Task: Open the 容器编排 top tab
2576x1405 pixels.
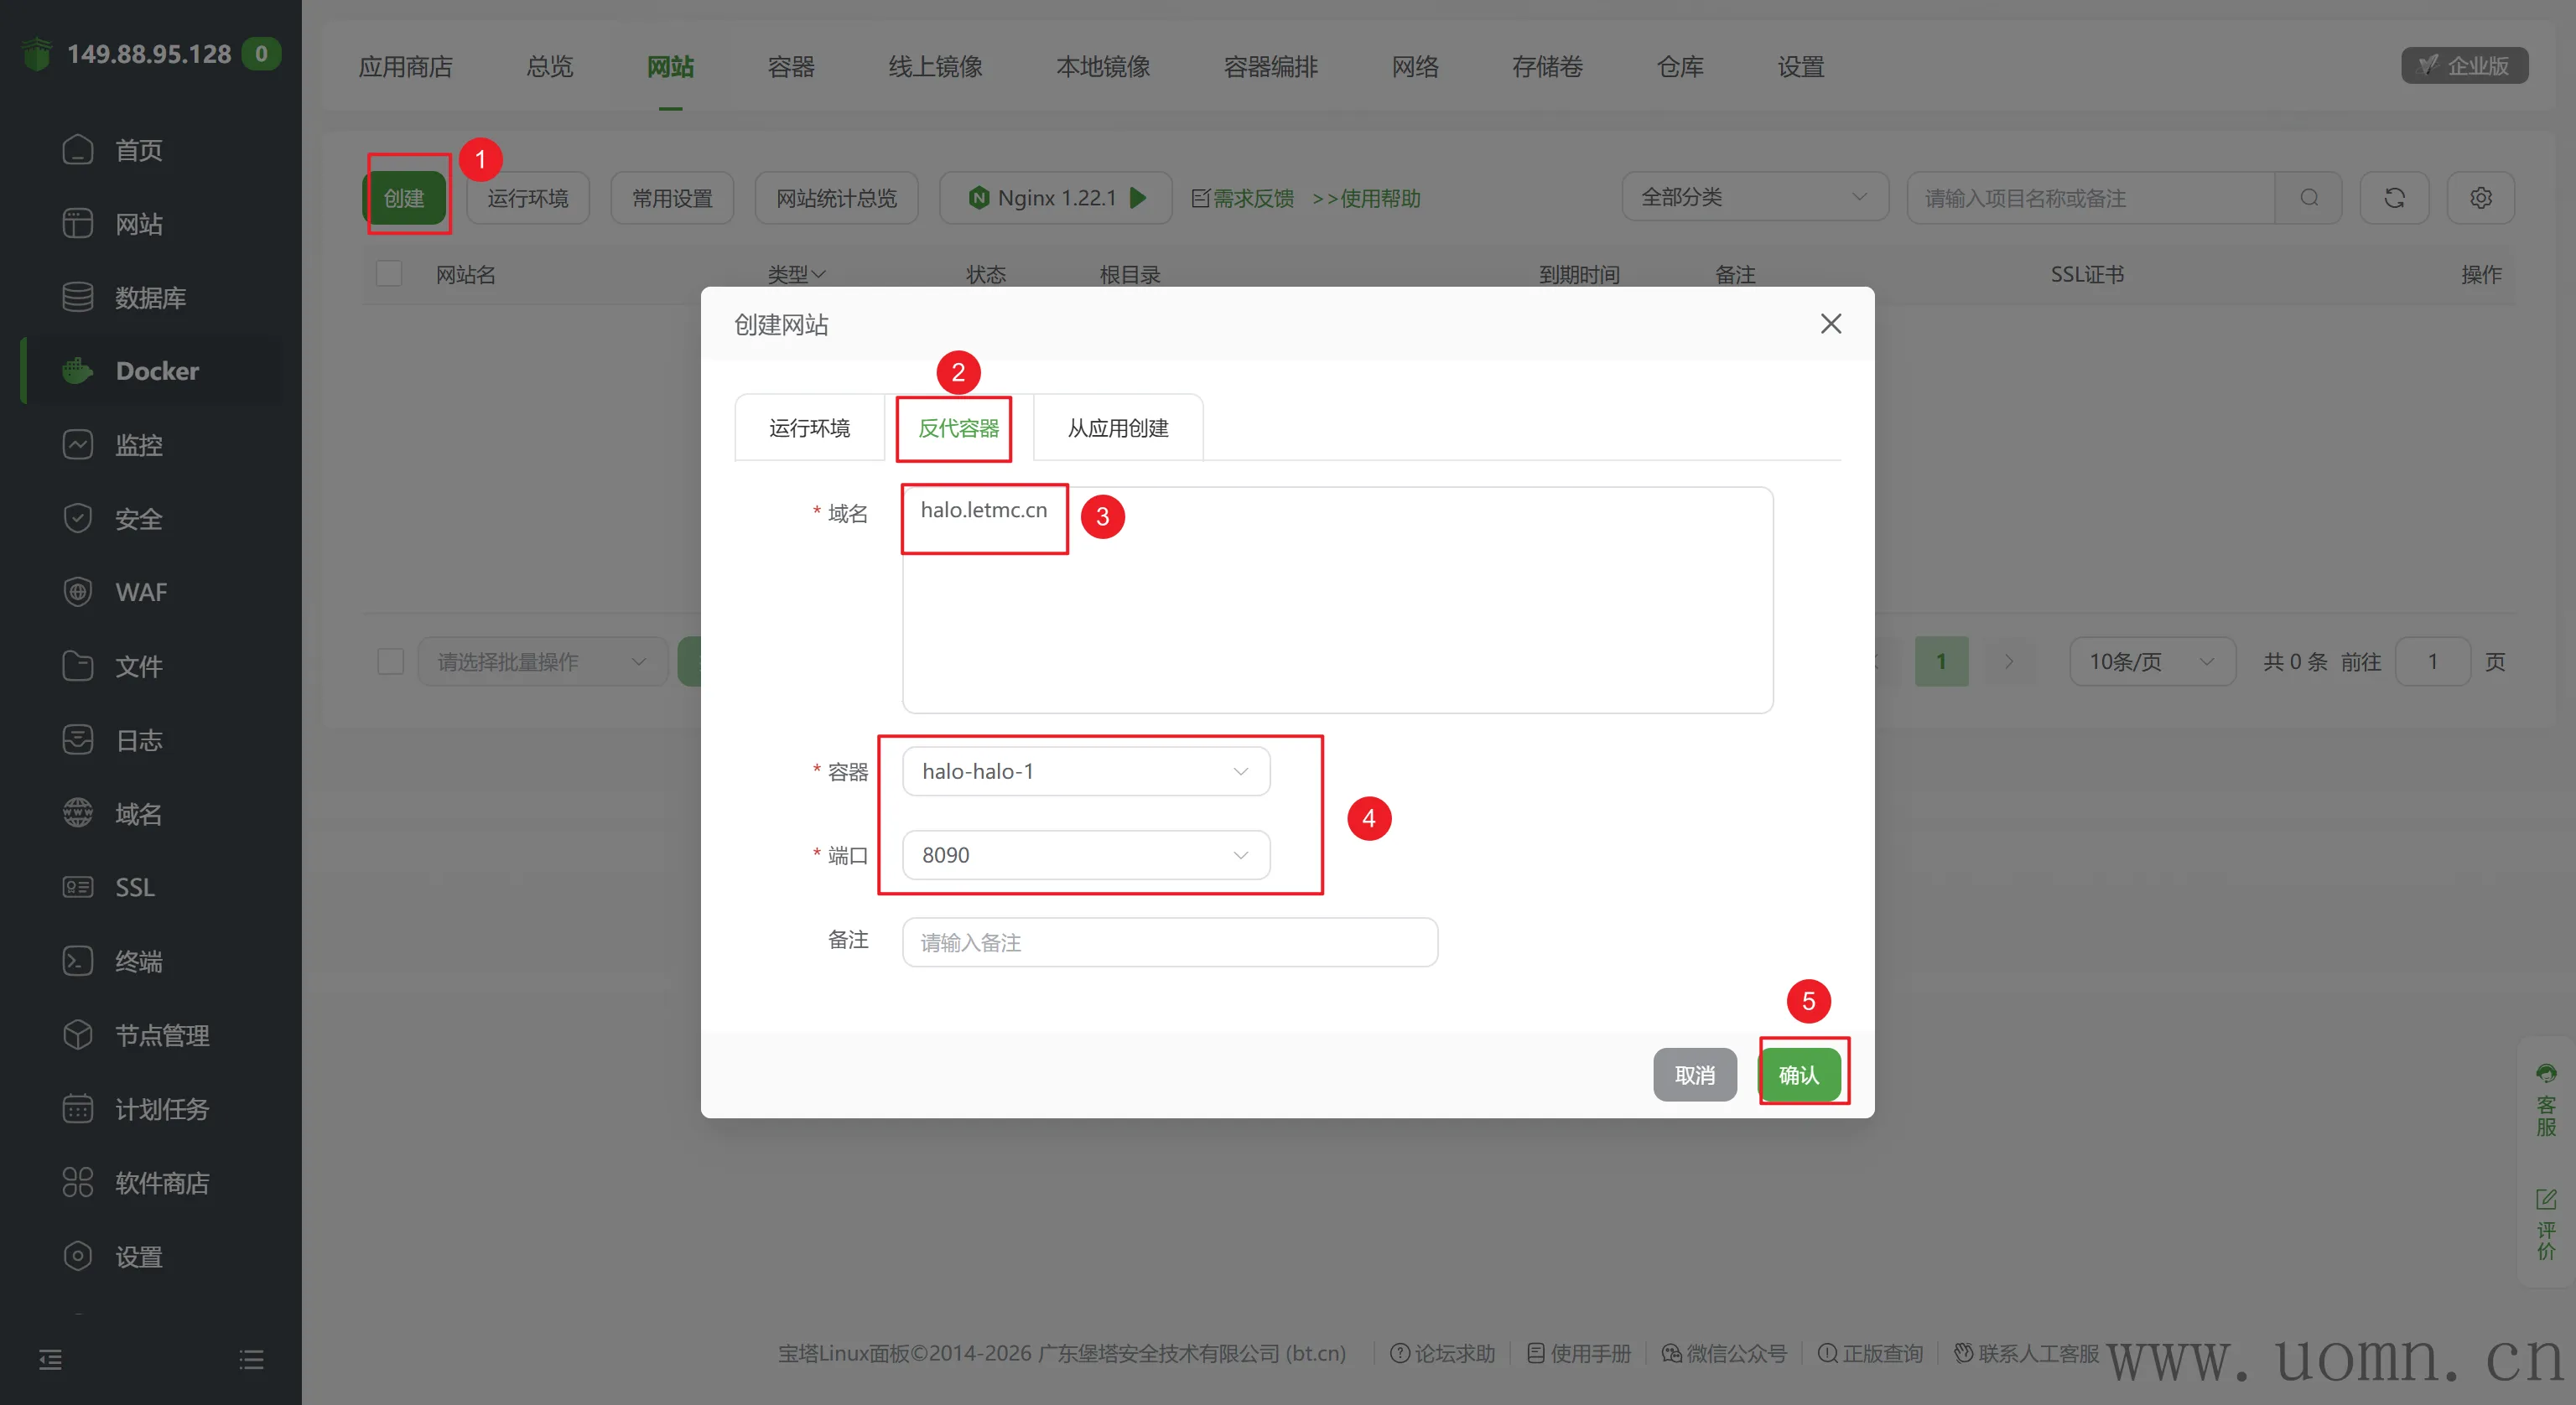Action: click(x=1270, y=67)
